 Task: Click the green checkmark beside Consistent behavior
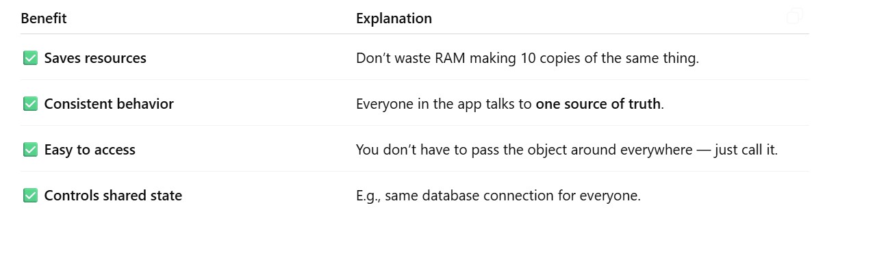pos(30,104)
